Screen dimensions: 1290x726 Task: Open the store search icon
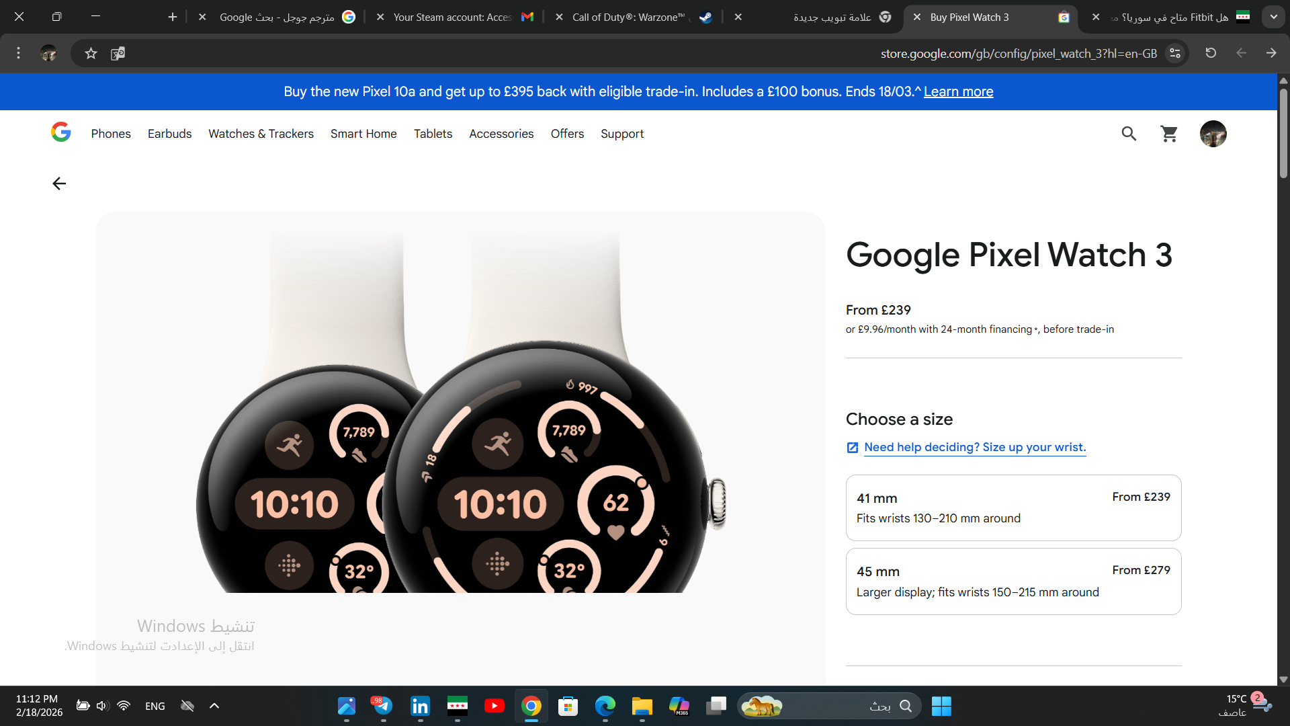(1129, 134)
